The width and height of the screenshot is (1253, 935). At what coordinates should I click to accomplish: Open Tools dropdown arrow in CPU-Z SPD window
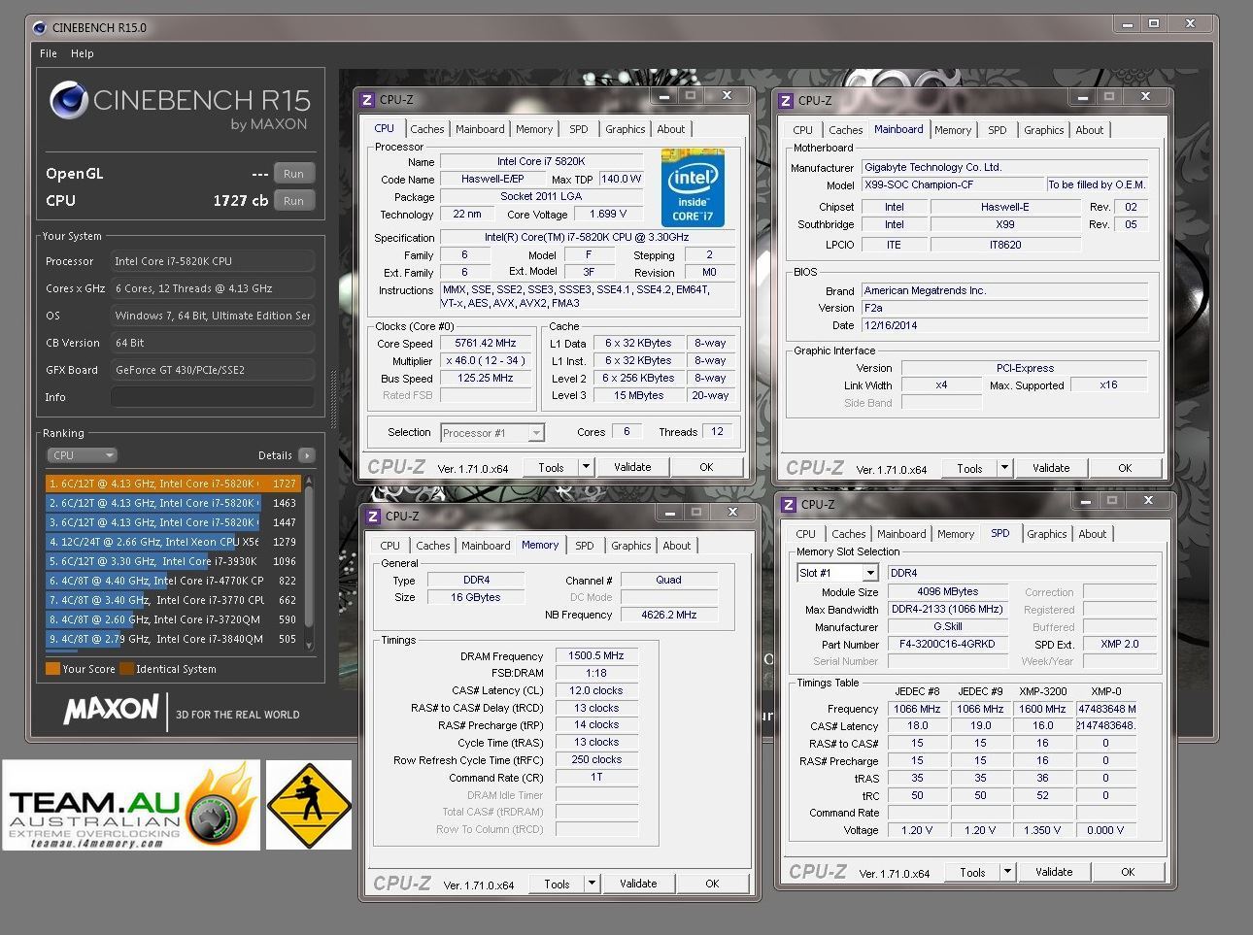point(1007,872)
